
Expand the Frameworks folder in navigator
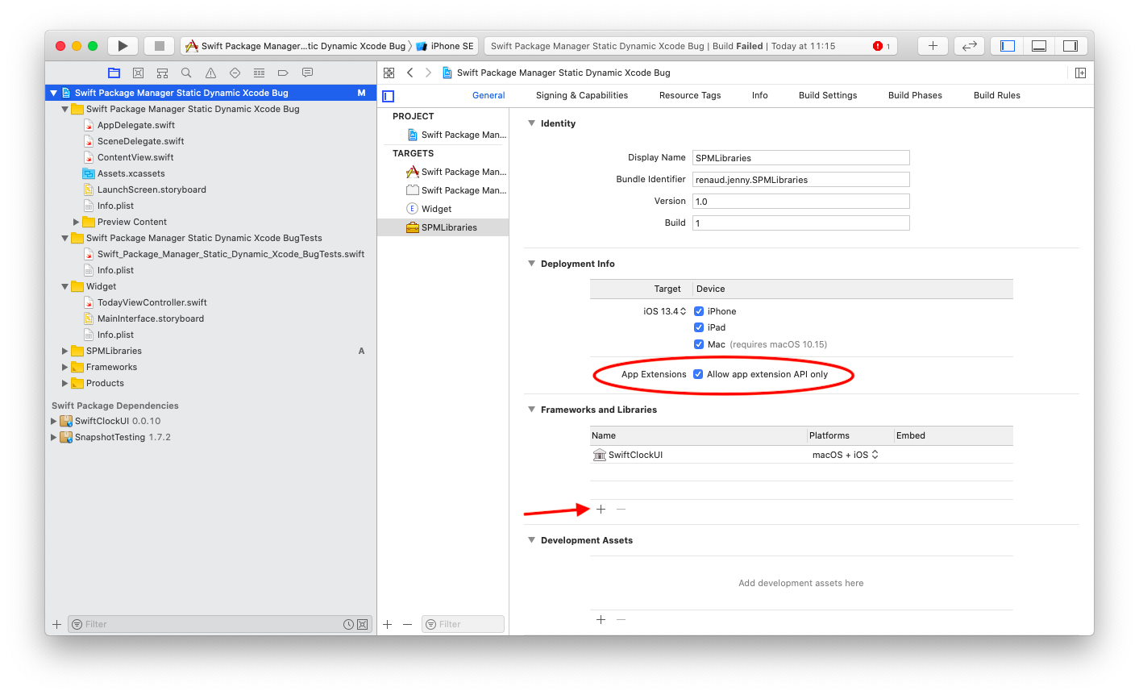point(65,367)
